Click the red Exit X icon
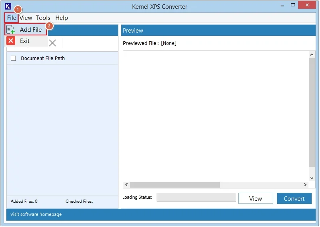Image resolution: width=320 pixels, height=227 pixels. (11, 41)
